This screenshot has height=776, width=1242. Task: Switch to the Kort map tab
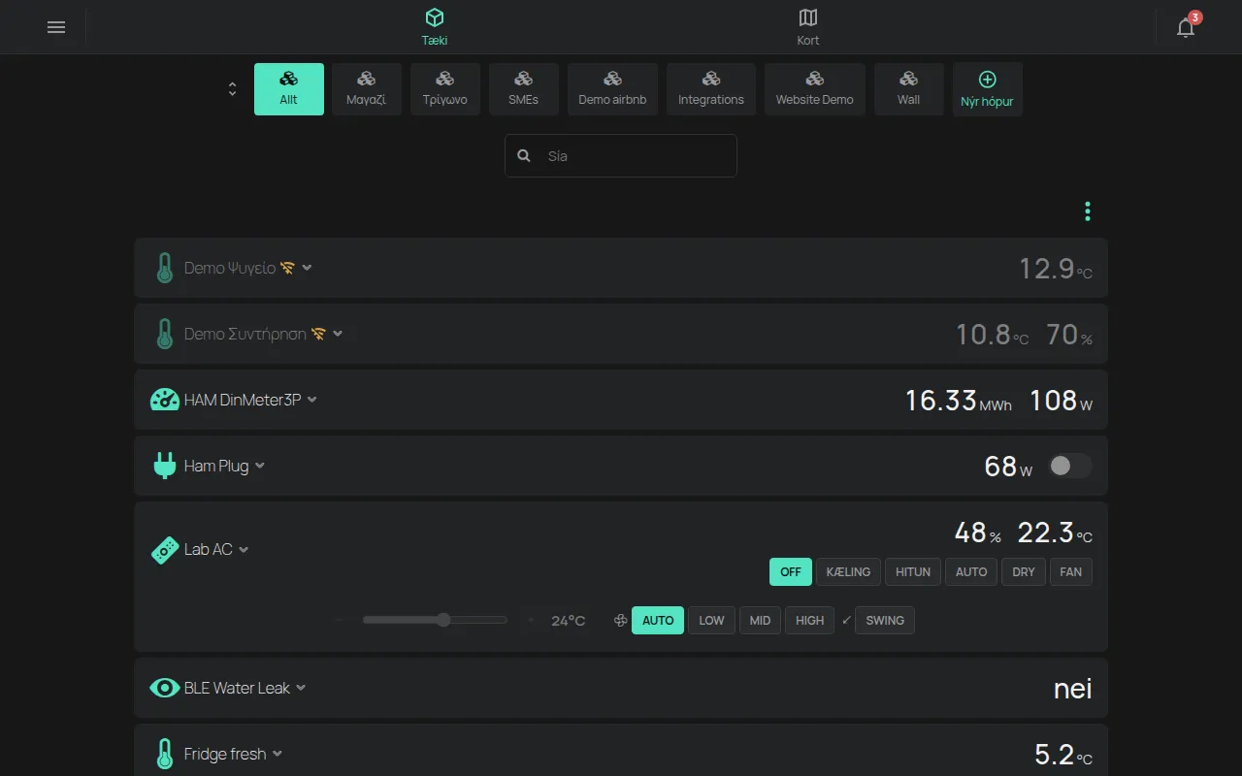[808, 27]
